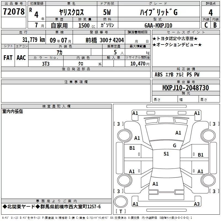Select the vehicle history 自家用

pyautogui.click(x=59, y=25)
